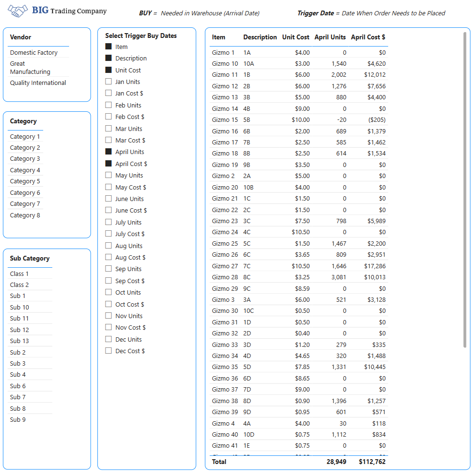
Task: Click the Vendor slicer header
Action: click(20, 37)
